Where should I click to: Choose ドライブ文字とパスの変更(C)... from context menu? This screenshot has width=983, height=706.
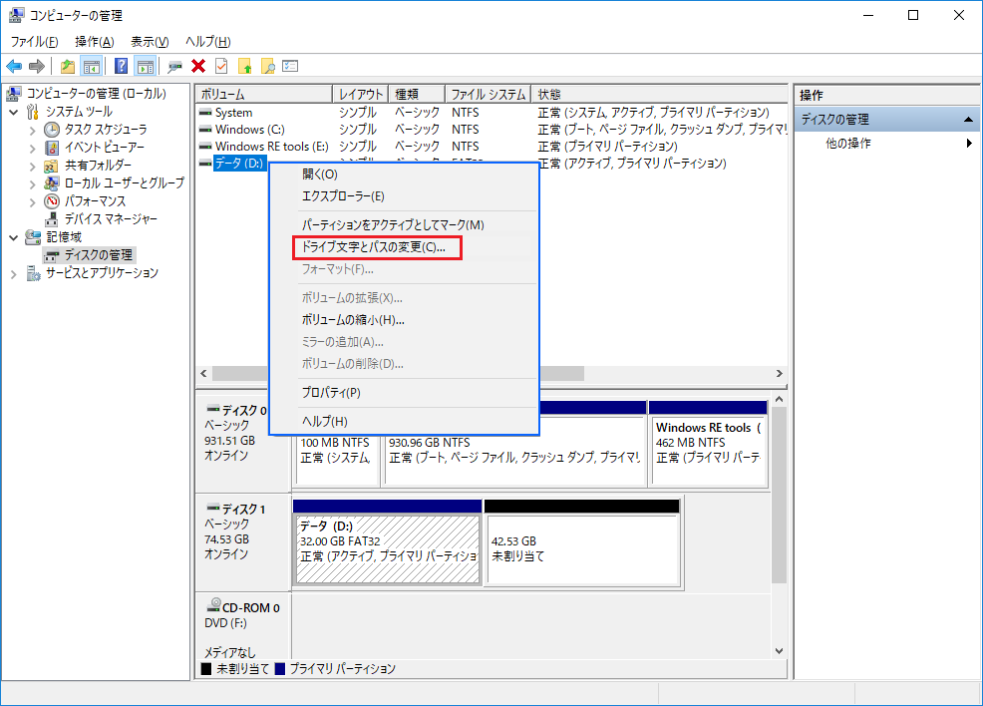tap(380, 247)
